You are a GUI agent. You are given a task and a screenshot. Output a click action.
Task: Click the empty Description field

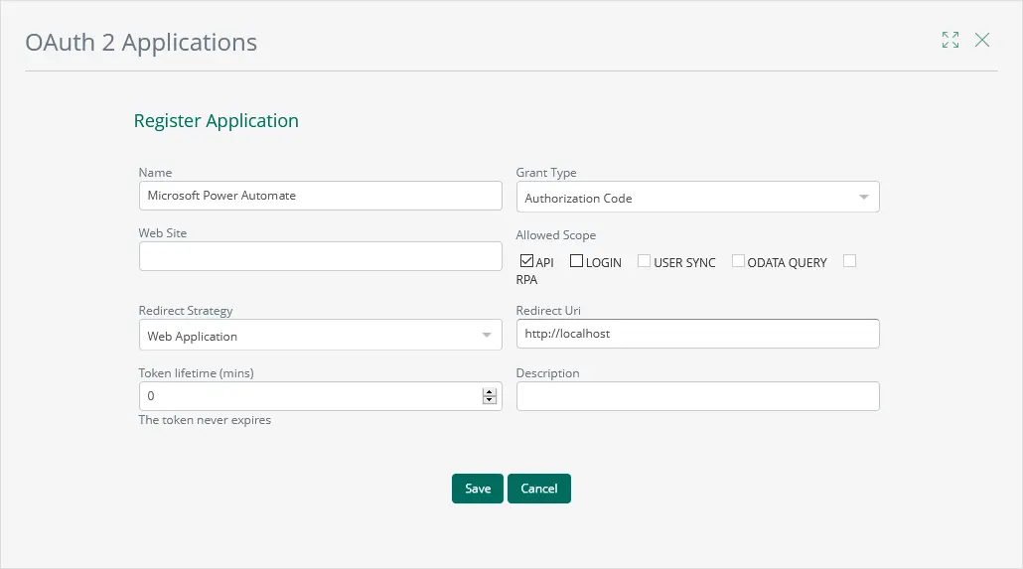pyautogui.click(x=697, y=396)
